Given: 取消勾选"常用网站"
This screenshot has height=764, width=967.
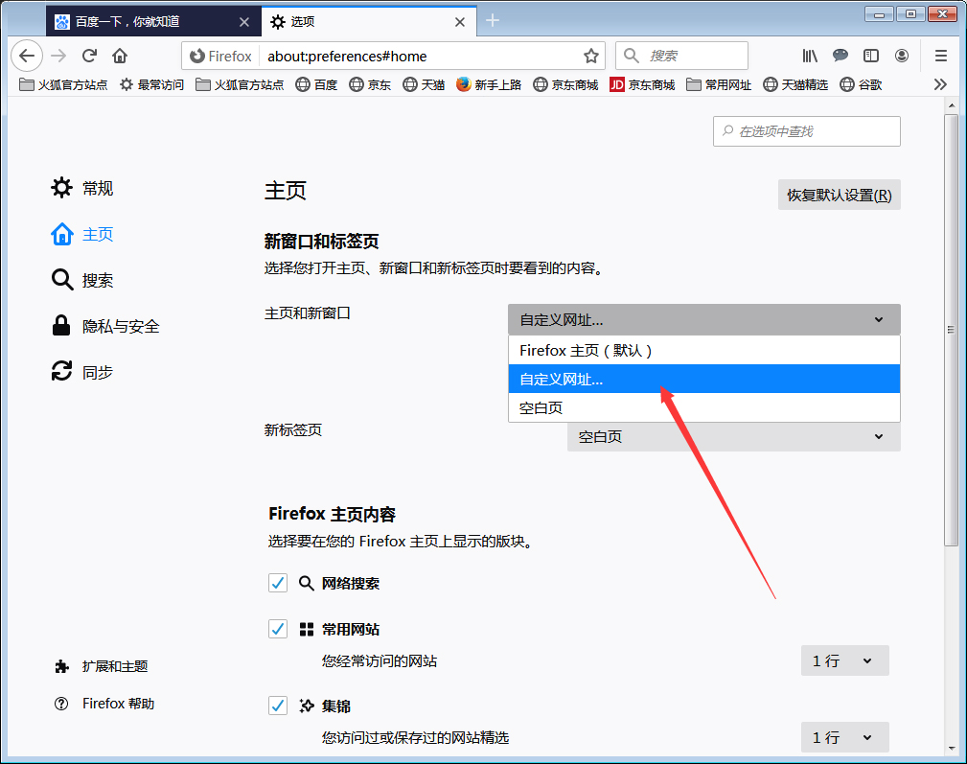Looking at the screenshot, I should coord(278,629).
